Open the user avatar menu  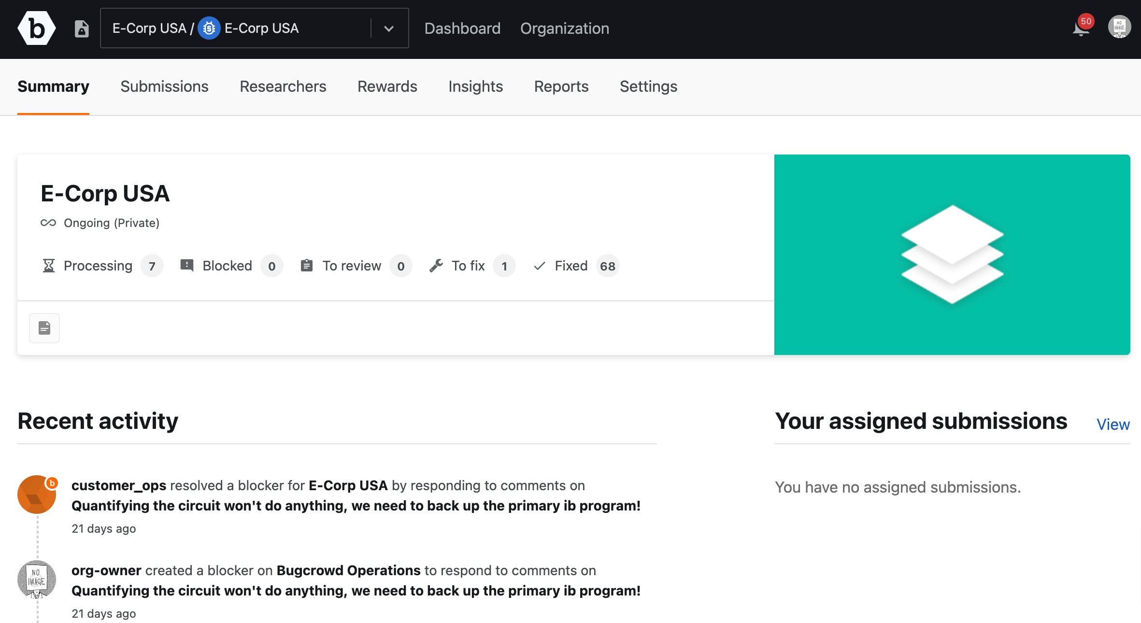[x=1119, y=27]
